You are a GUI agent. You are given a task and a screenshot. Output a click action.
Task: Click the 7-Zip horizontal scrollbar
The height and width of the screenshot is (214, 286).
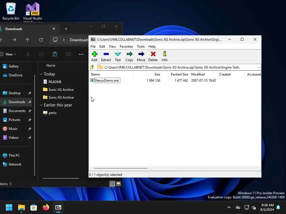click(x=121, y=168)
